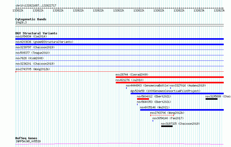Select the nsv4203636 blue variant bar
Screen dimensions: 231x147
pyautogui.click(x=119, y=44)
